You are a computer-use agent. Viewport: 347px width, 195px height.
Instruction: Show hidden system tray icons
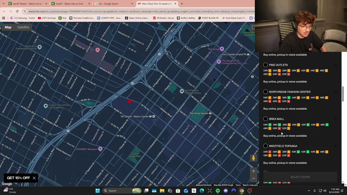point(309,191)
